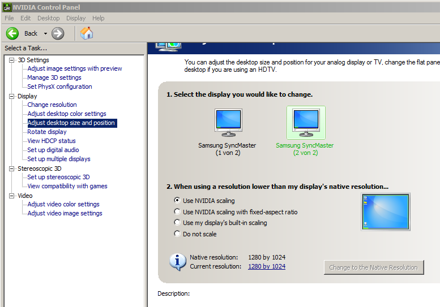Collapse the Video tree node
Image resolution: width=440 pixels, height=307 pixels.
click(x=11, y=196)
